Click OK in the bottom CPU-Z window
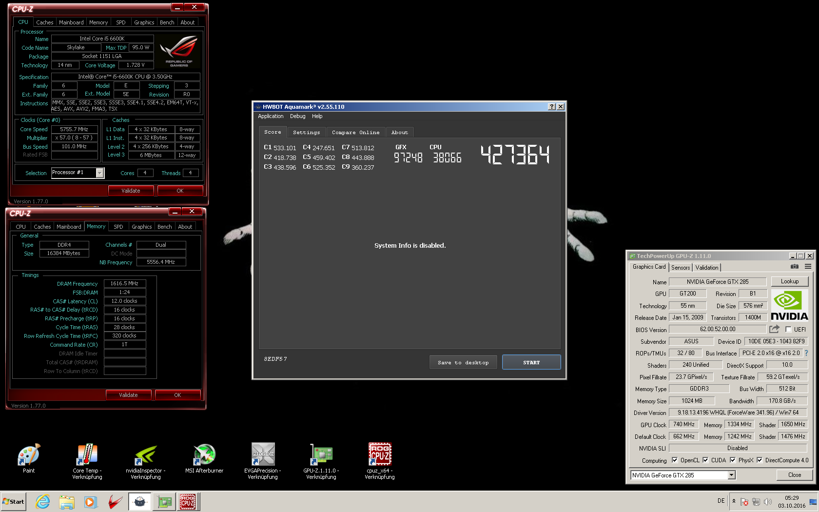Image resolution: width=819 pixels, height=512 pixels. coord(177,395)
